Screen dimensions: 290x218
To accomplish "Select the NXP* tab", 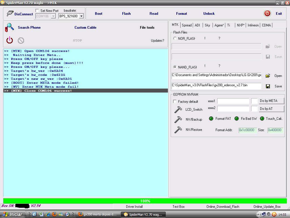I will 241,25.
